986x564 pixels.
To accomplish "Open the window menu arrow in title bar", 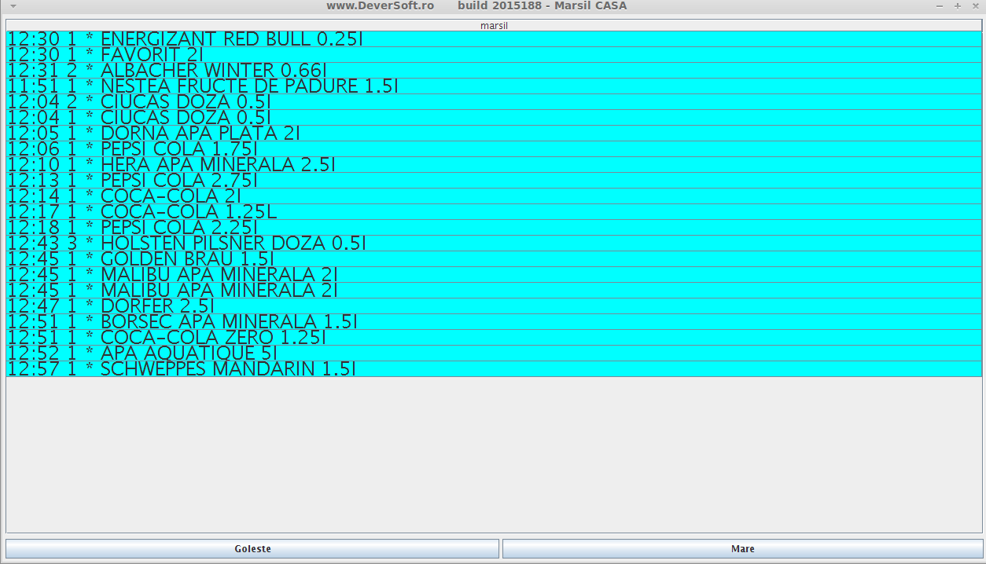I will [13, 5].
